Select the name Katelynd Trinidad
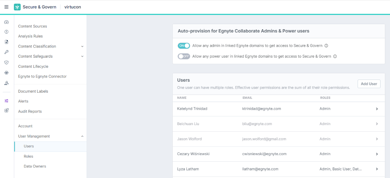 192,109
